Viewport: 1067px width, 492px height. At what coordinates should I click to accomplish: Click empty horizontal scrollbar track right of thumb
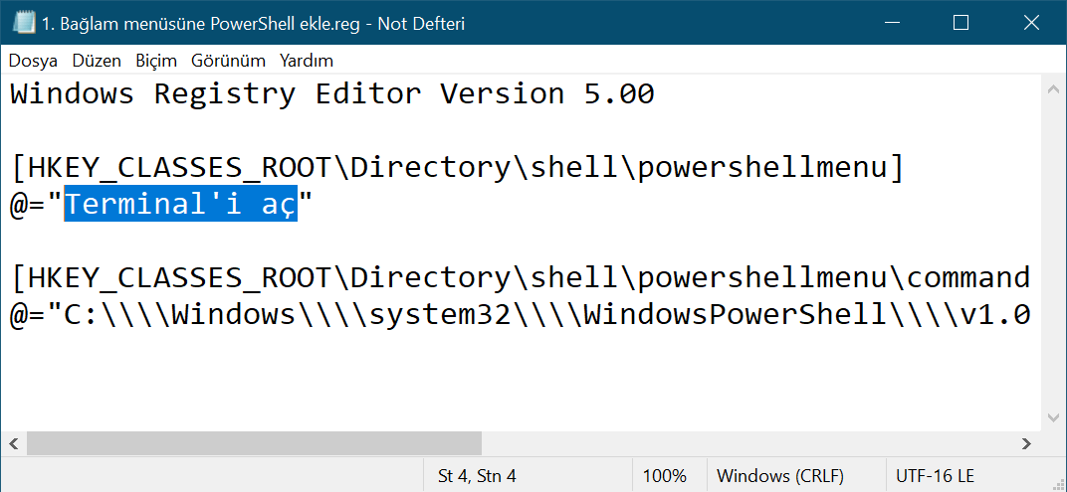(x=747, y=443)
